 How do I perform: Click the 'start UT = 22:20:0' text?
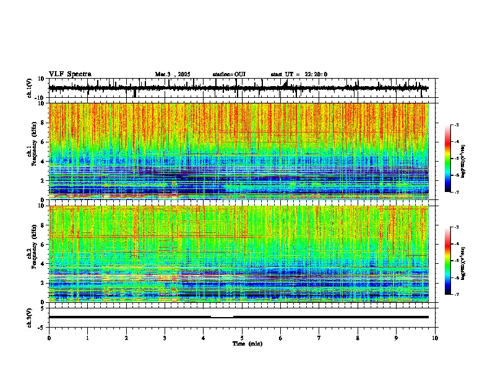[x=299, y=74]
